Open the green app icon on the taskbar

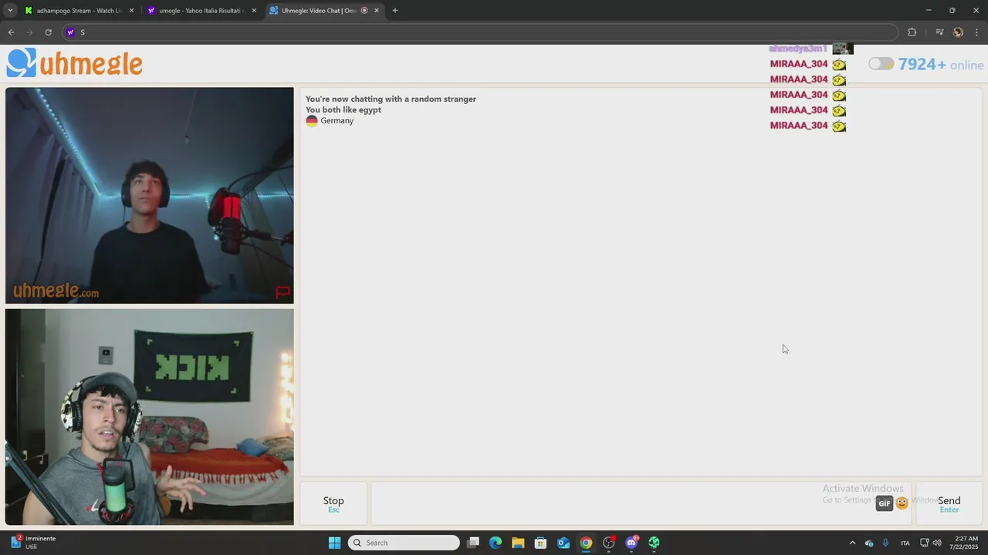[654, 543]
